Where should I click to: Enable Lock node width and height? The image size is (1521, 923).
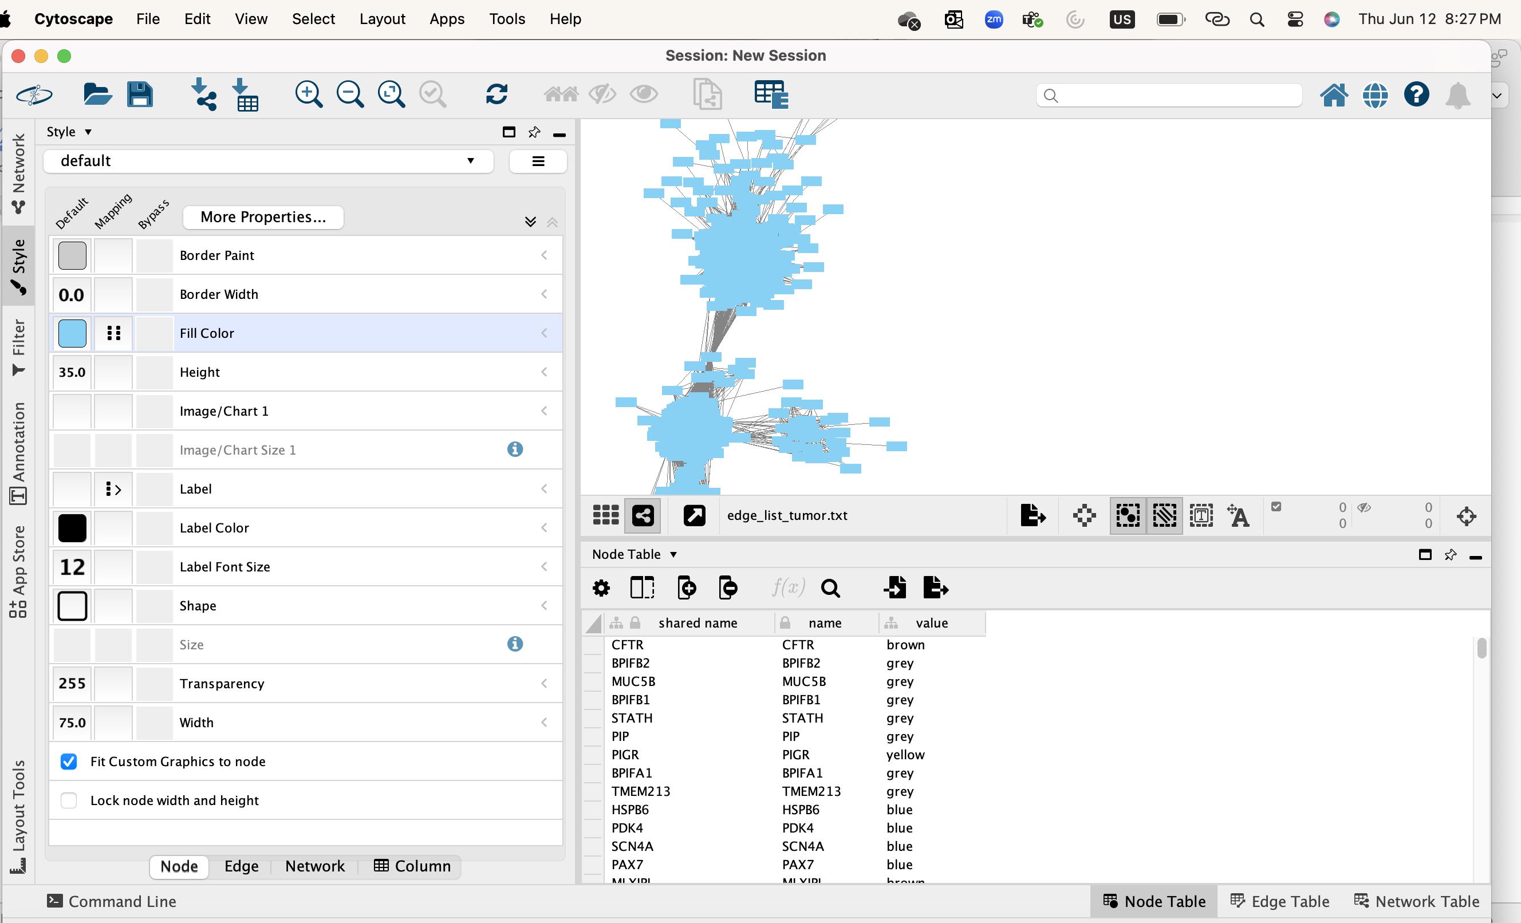[69, 800]
